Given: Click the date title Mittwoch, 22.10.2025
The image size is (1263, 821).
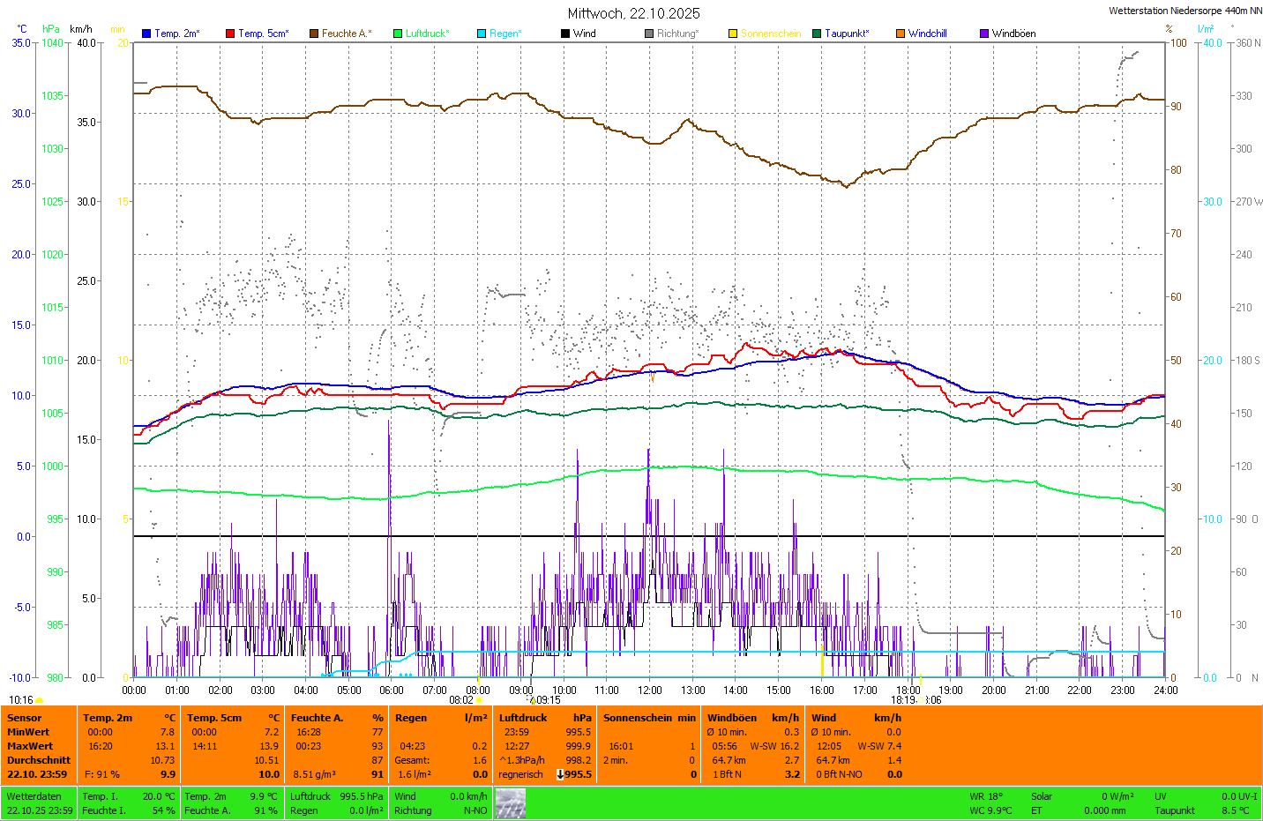Looking at the screenshot, I should (633, 13).
